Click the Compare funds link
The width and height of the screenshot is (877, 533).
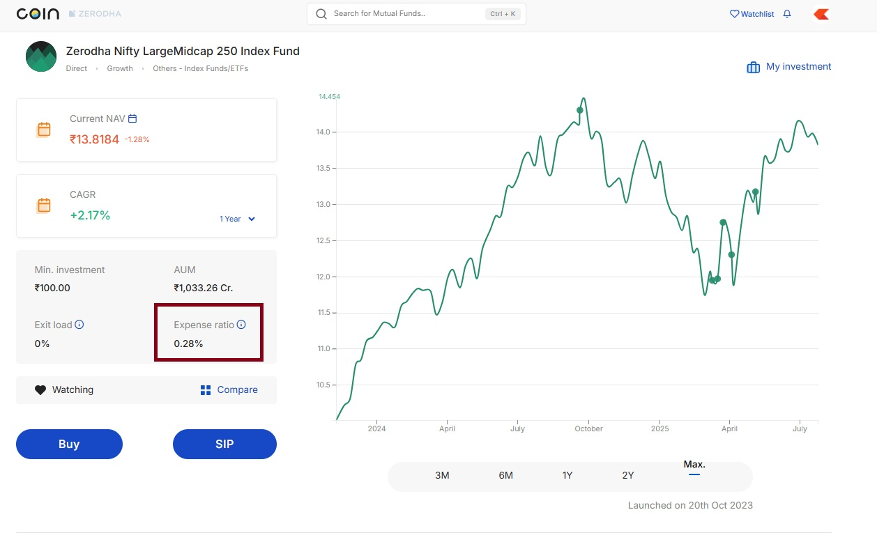[x=229, y=390]
